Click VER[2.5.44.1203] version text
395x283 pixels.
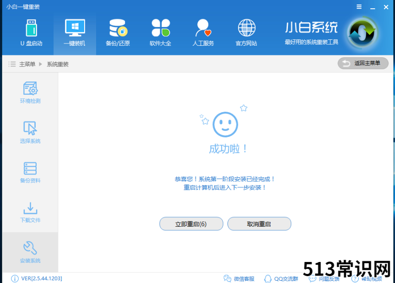[42, 278]
